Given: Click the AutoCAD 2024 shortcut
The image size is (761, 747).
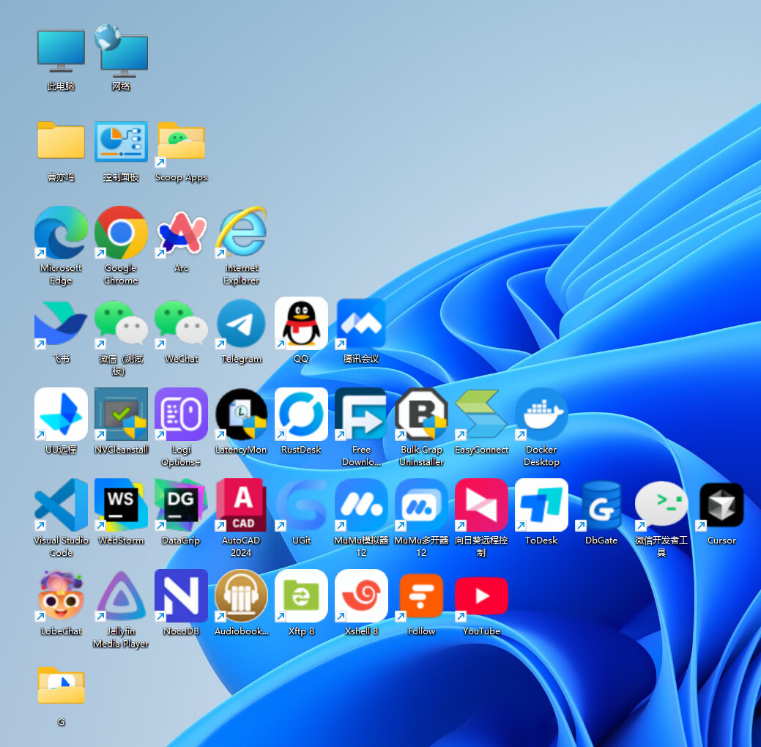Looking at the screenshot, I should point(241,505).
